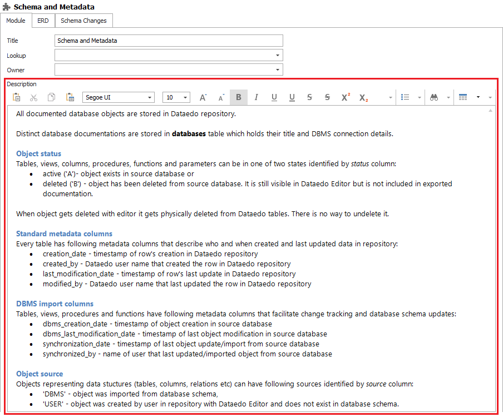Screen dimensions: 503x417
Task: Click the Copy icon
Action: (x=51, y=97)
